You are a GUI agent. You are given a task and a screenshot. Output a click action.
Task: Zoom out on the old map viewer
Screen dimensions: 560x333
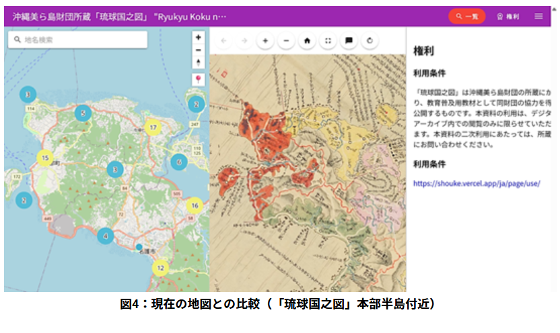pyautogui.click(x=286, y=41)
